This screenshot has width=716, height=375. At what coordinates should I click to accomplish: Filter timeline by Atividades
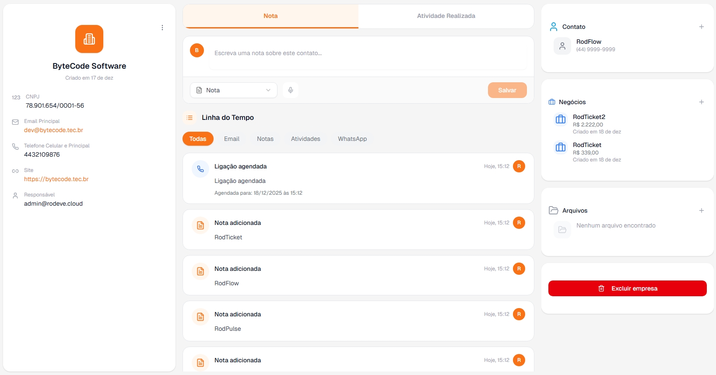[305, 139]
